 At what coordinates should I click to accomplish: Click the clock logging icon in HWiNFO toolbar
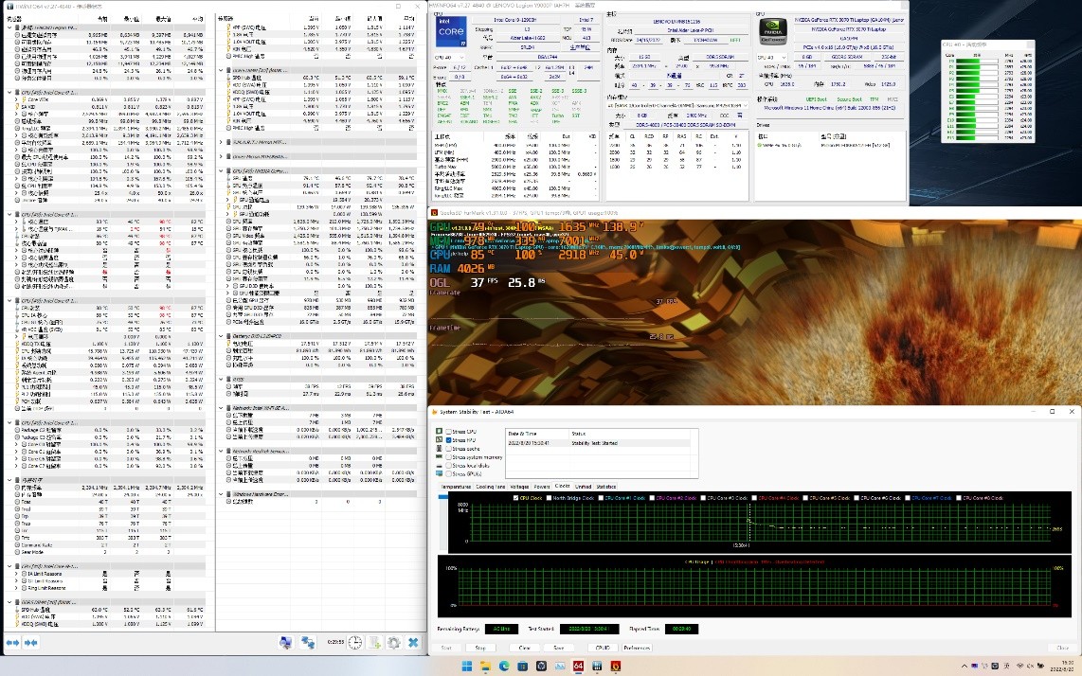[x=354, y=643]
